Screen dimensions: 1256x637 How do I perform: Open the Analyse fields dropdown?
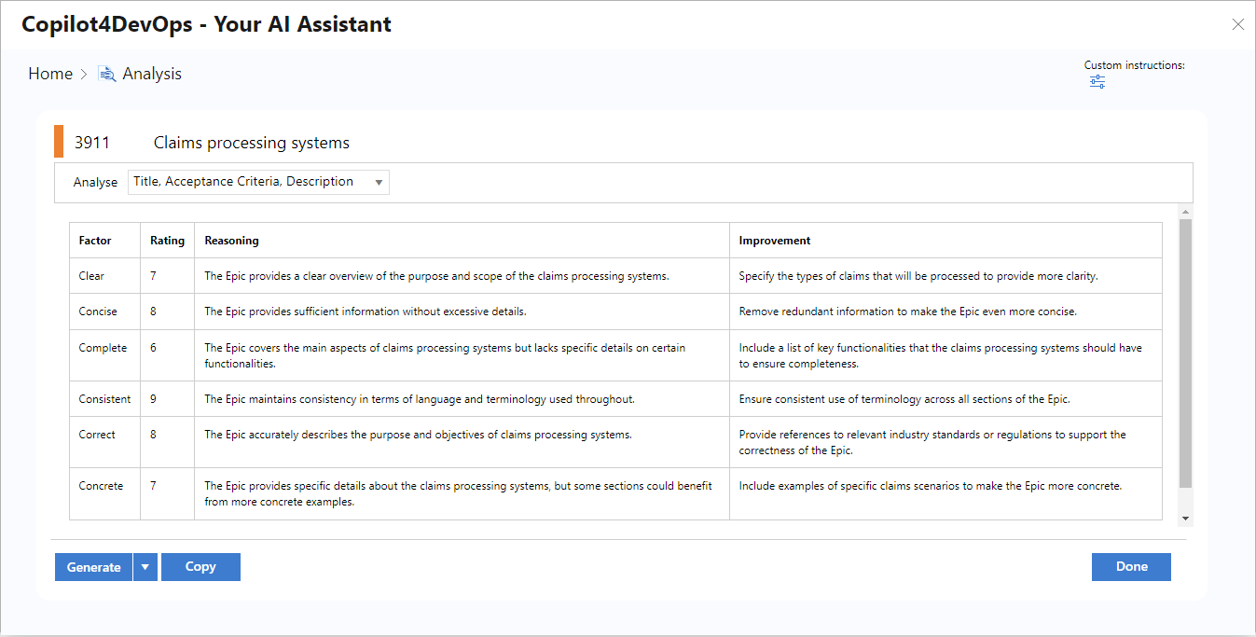258,182
